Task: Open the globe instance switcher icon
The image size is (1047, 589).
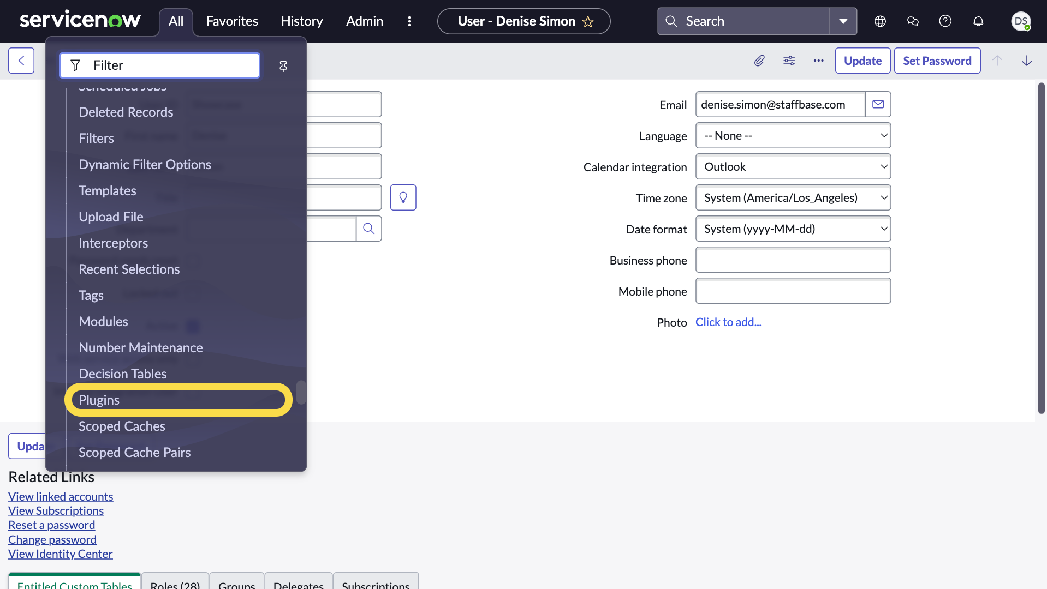Action: pos(880,21)
